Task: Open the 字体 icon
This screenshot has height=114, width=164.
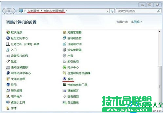Action: pos(8,108)
